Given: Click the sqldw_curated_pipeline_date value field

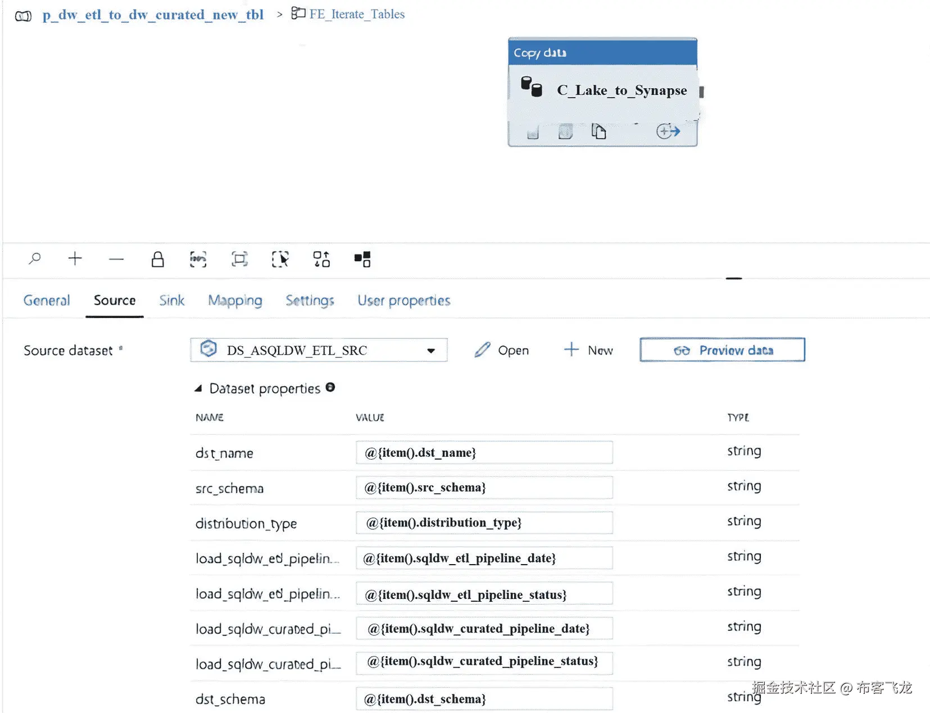Looking at the screenshot, I should click(484, 628).
